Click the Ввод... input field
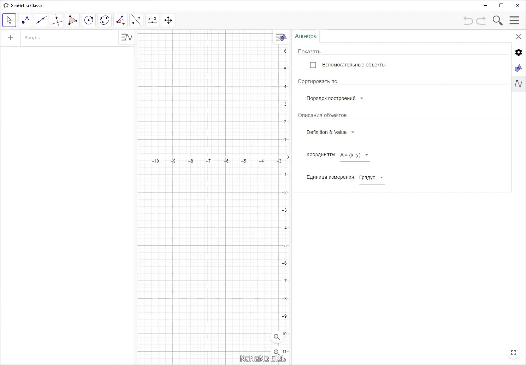 point(69,38)
